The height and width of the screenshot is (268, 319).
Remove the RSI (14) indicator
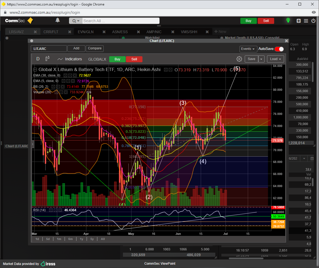[x=60, y=210]
